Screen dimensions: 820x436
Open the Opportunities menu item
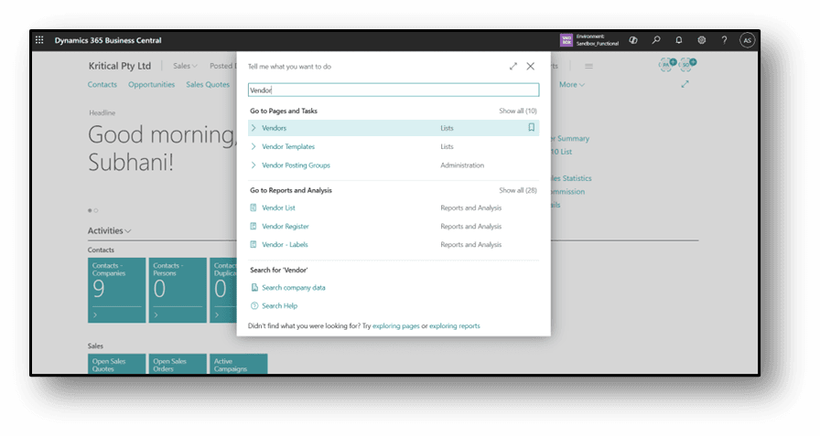point(151,85)
